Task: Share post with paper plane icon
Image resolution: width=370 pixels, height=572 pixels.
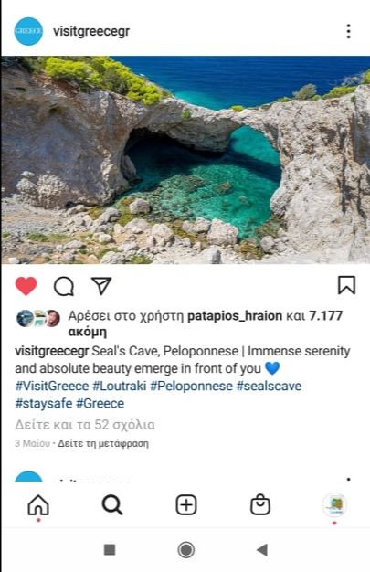Action: pyautogui.click(x=101, y=286)
